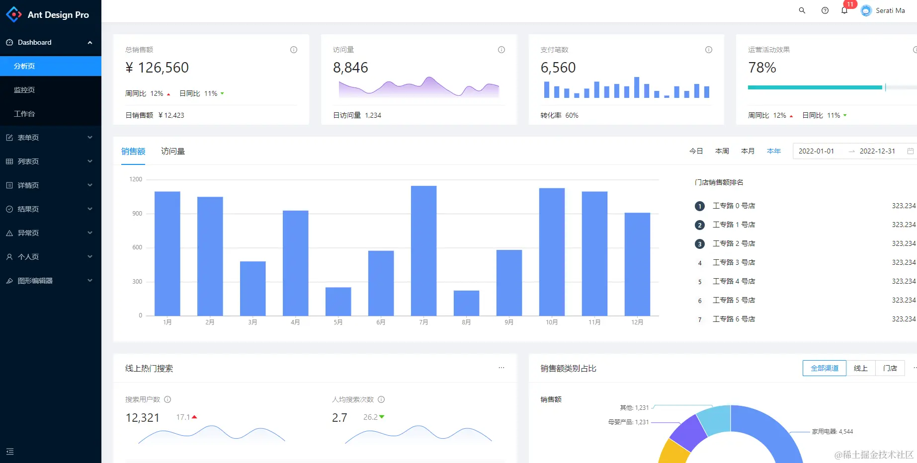Click the 详情页 profile icon
The height and width of the screenshot is (463, 917).
point(9,185)
